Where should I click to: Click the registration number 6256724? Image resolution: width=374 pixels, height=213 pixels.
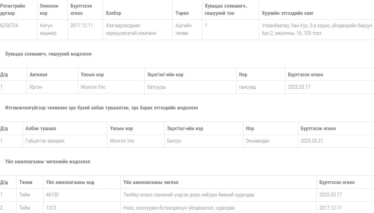9,26
